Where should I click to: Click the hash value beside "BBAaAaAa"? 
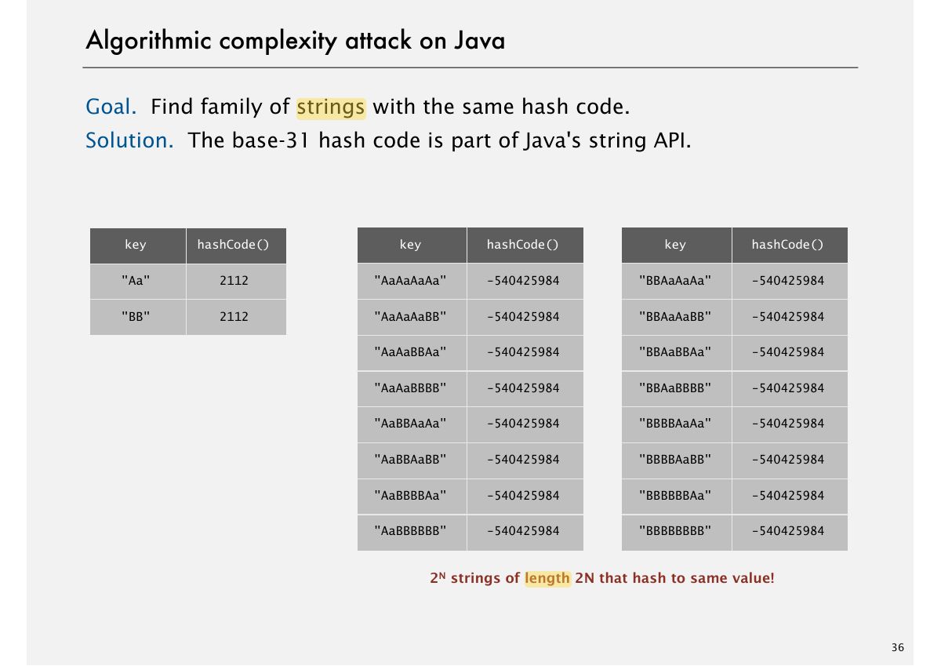pyautogui.click(x=790, y=281)
